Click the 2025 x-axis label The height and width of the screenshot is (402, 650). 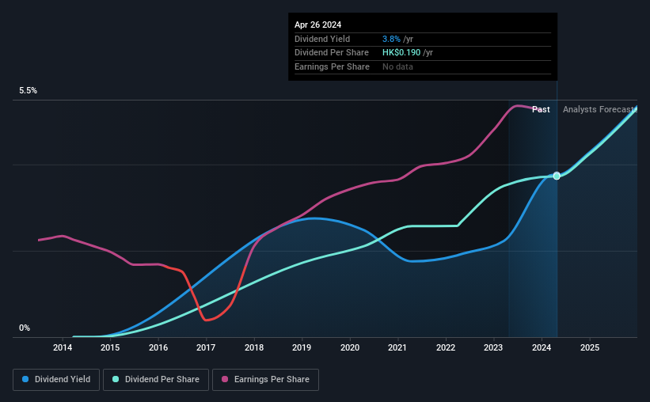[x=590, y=347]
